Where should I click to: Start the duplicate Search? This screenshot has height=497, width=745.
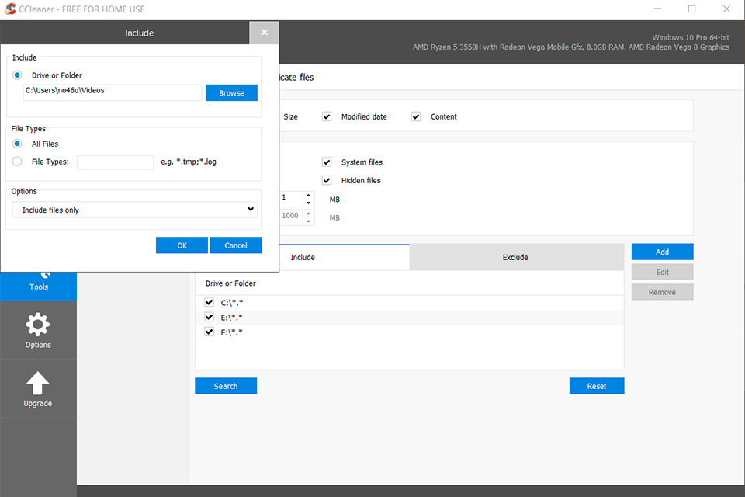point(225,385)
